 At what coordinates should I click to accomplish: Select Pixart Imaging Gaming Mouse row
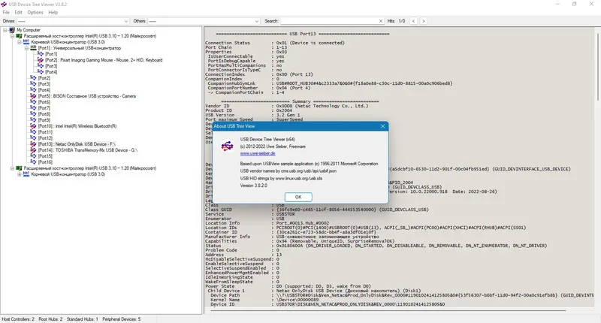(104, 60)
